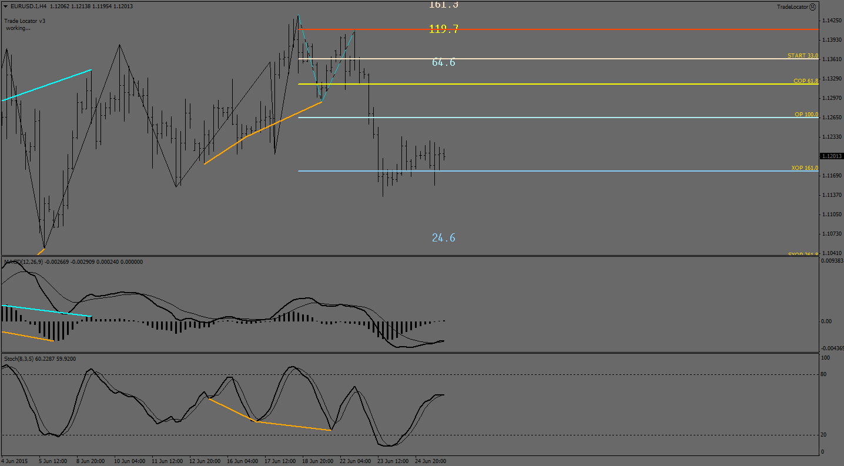Click the 1.12970 price axis label
The width and height of the screenshot is (844, 466).
click(x=832, y=98)
